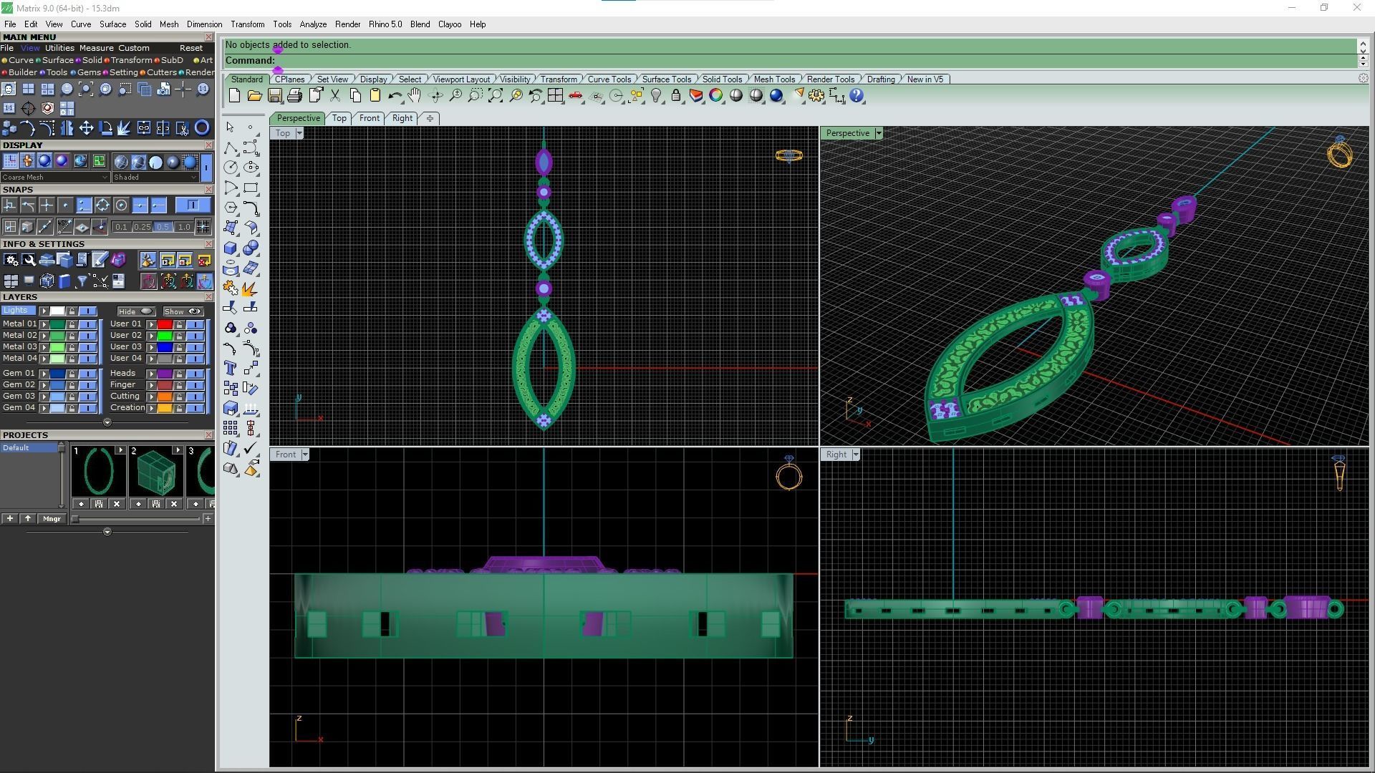The image size is (1375, 773).
Task: Click the Save file icon in toolbar
Action: 274,96
